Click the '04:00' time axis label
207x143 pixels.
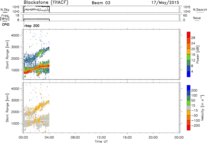point(49,138)
